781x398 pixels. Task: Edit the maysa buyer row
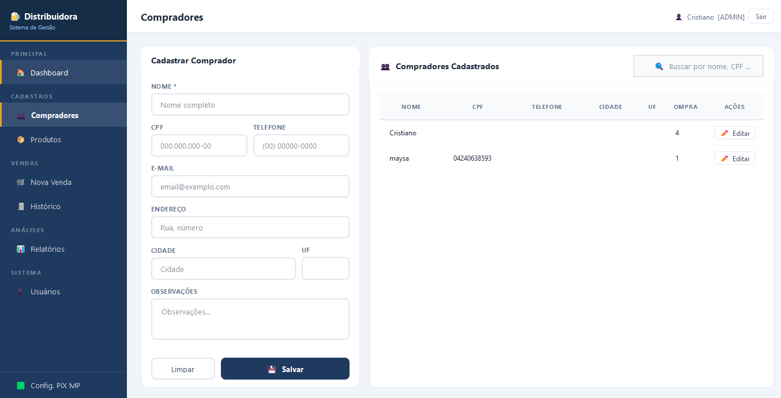point(735,158)
